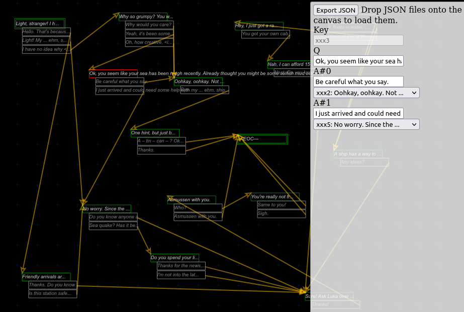Click the Q question text field
The image size is (464, 312).
[x=358, y=61]
